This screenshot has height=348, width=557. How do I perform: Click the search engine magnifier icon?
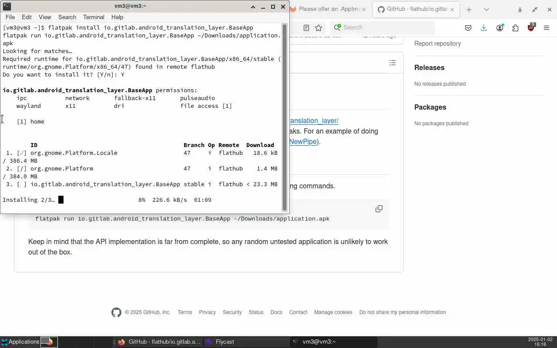click(x=337, y=27)
